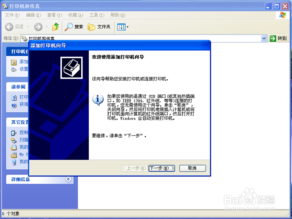Toggle the Folders (文件夹) pane
Image resolution: width=292 pixels, height=219 pixels.
tap(99, 27)
